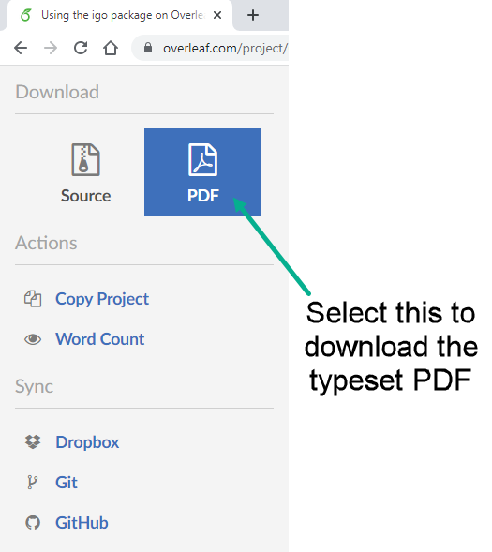Click the overleaf.com address bar
Screen dimensions: 492x552
210,48
